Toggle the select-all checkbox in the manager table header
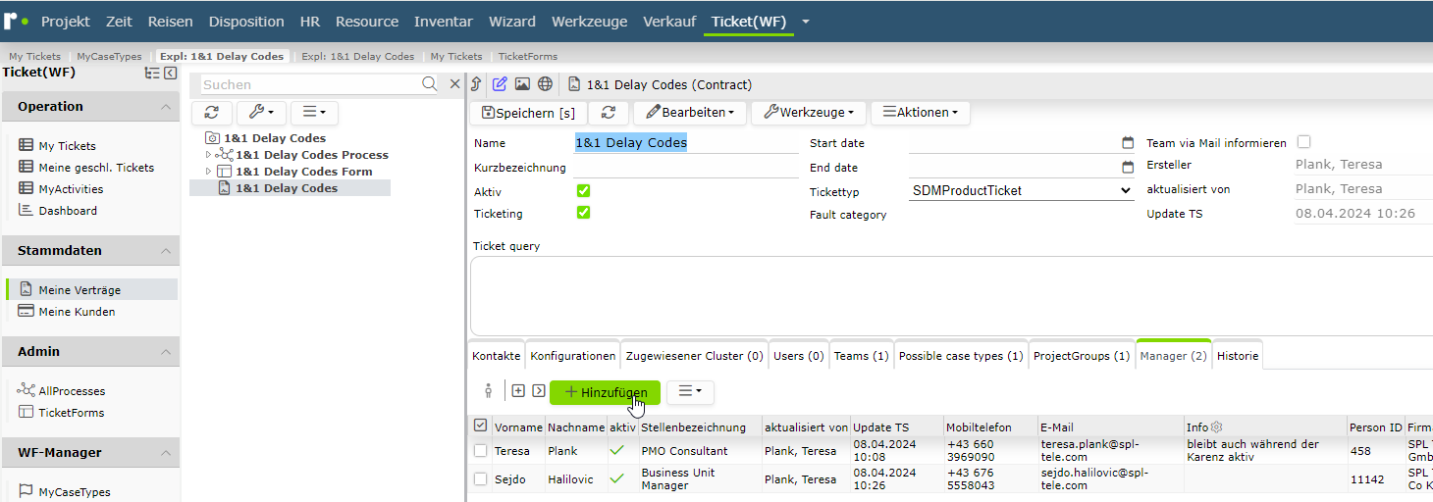The width and height of the screenshot is (1433, 502). click(480, 426)
